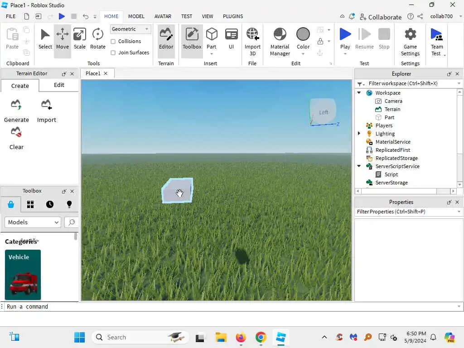Open the Part shape dropdown arrow
The height and width of the screenshot is (348, 464).
tap(211, 54)
